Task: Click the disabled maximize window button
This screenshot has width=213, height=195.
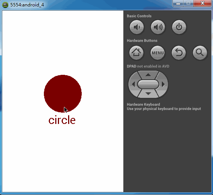Action: 188,3
